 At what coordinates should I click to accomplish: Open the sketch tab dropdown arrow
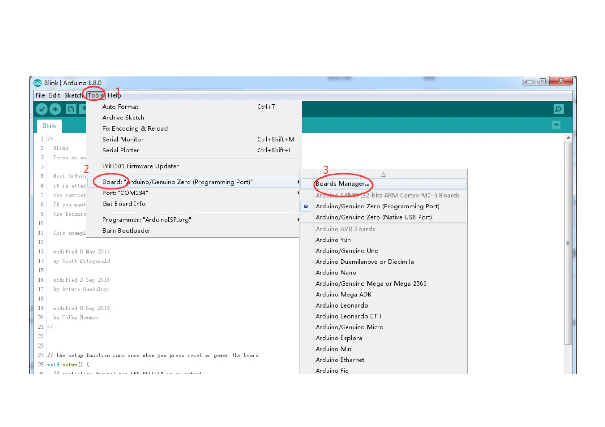pos(556,125)
